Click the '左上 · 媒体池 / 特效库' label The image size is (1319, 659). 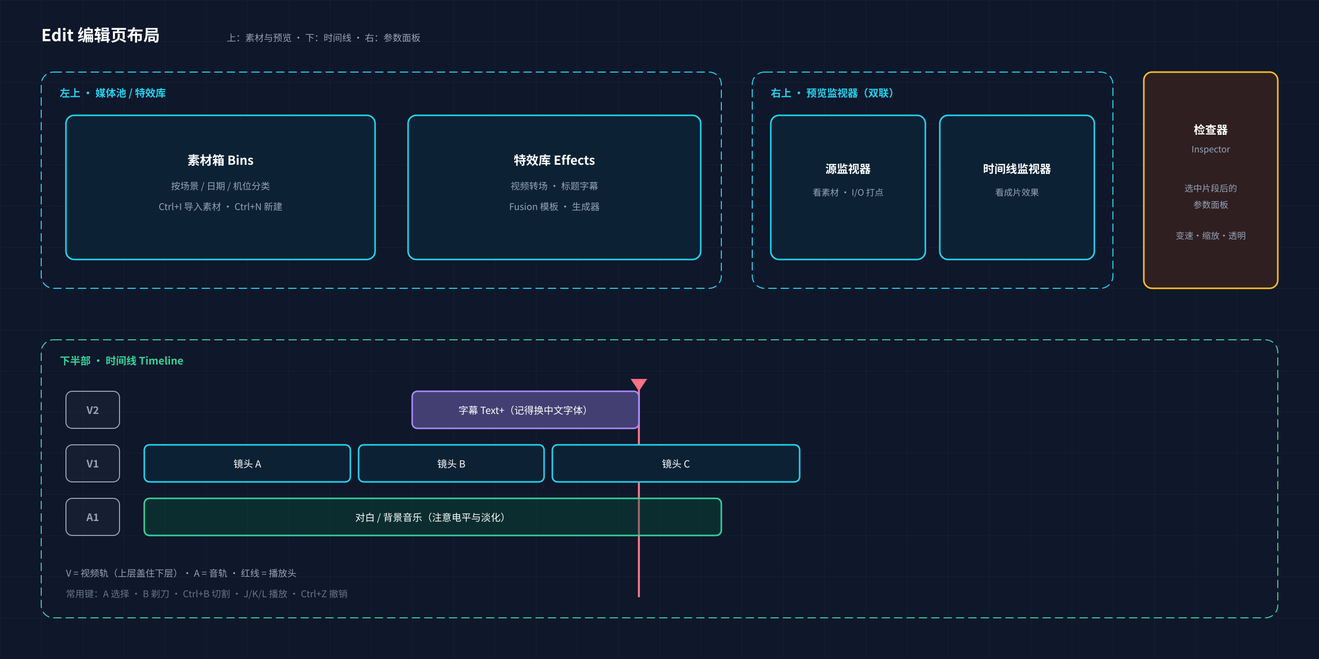click(x=113, y=93)
